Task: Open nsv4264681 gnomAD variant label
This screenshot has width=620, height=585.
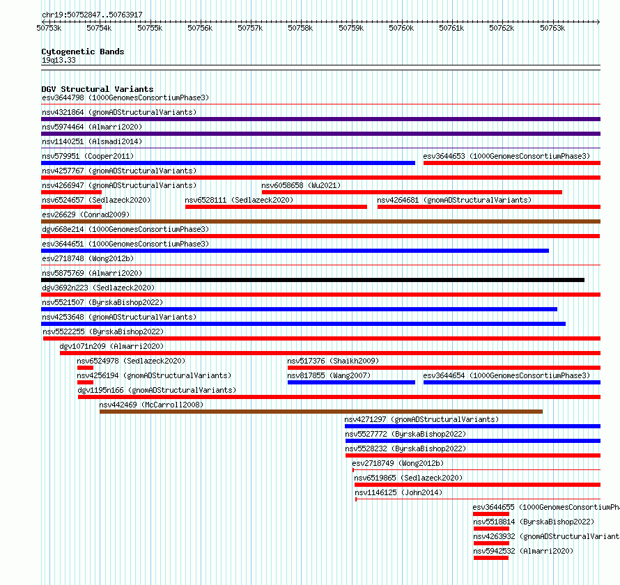Action: 454,200
